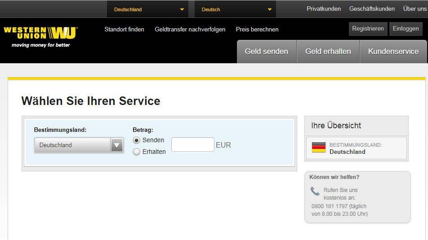The height and width of the screenshot is (240, 428).
Task: Select the Senden radio button
Action: coord(137,140)
